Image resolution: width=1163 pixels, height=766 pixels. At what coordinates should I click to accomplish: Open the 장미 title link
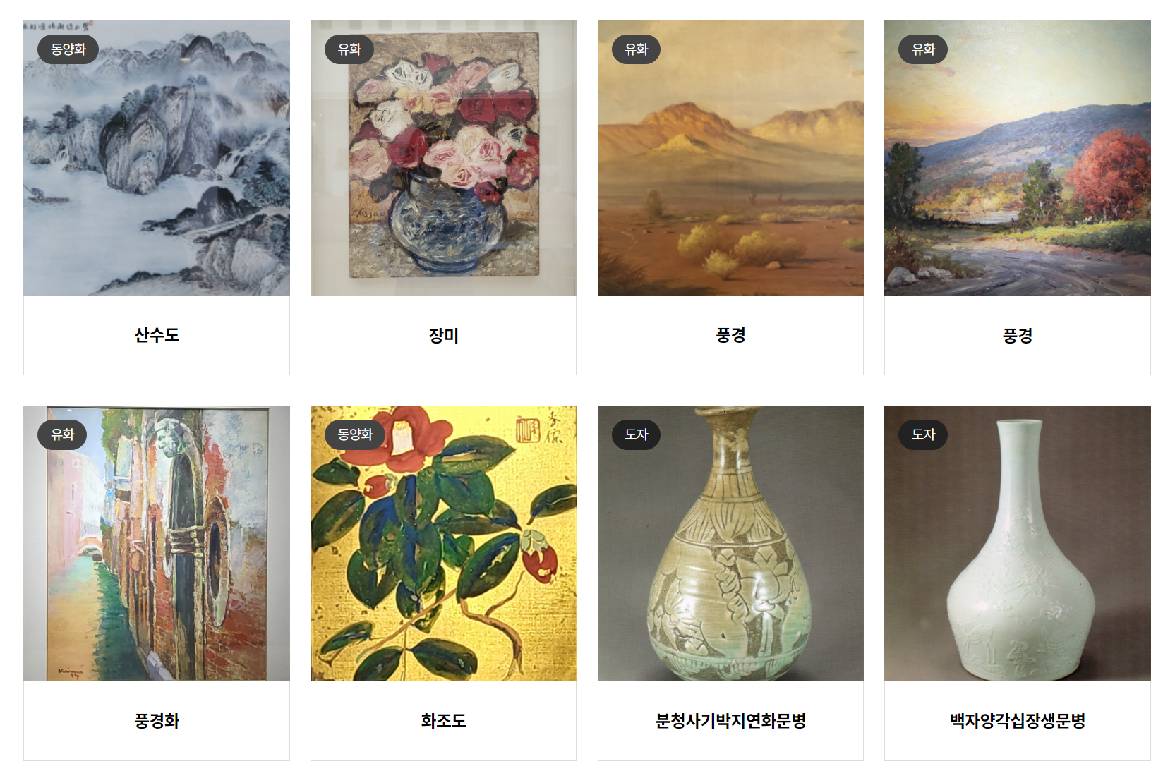coord(443,336)
